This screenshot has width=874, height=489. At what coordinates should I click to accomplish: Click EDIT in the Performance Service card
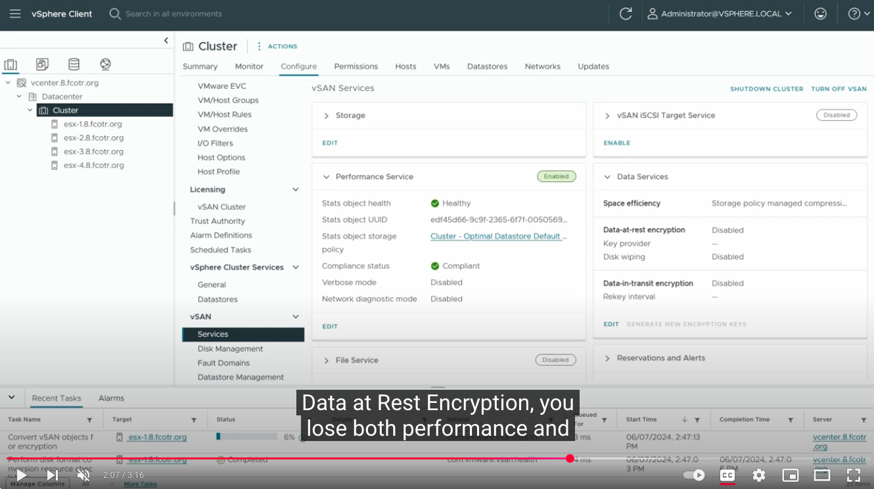(330, 326)
